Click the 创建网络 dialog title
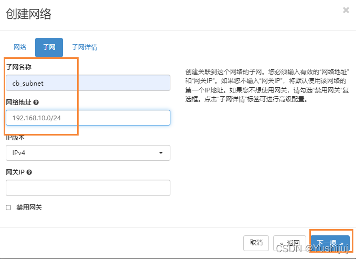Screen dimensions: 356x259 tap(29, 14)
